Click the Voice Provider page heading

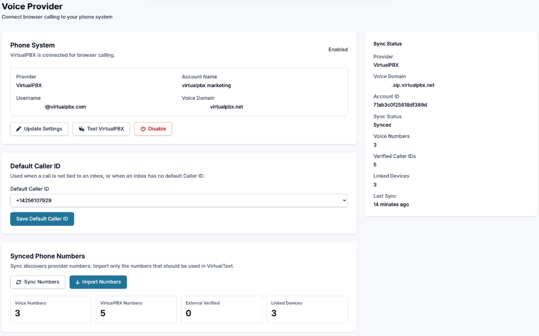point(32,6)
